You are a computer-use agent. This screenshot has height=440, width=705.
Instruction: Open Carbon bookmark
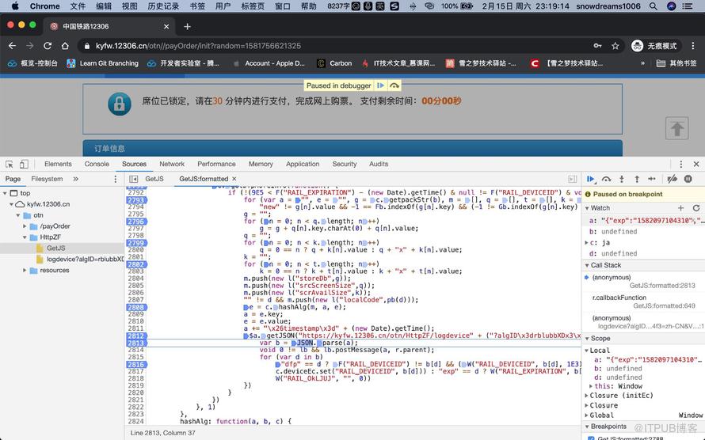tap(334, 63)
